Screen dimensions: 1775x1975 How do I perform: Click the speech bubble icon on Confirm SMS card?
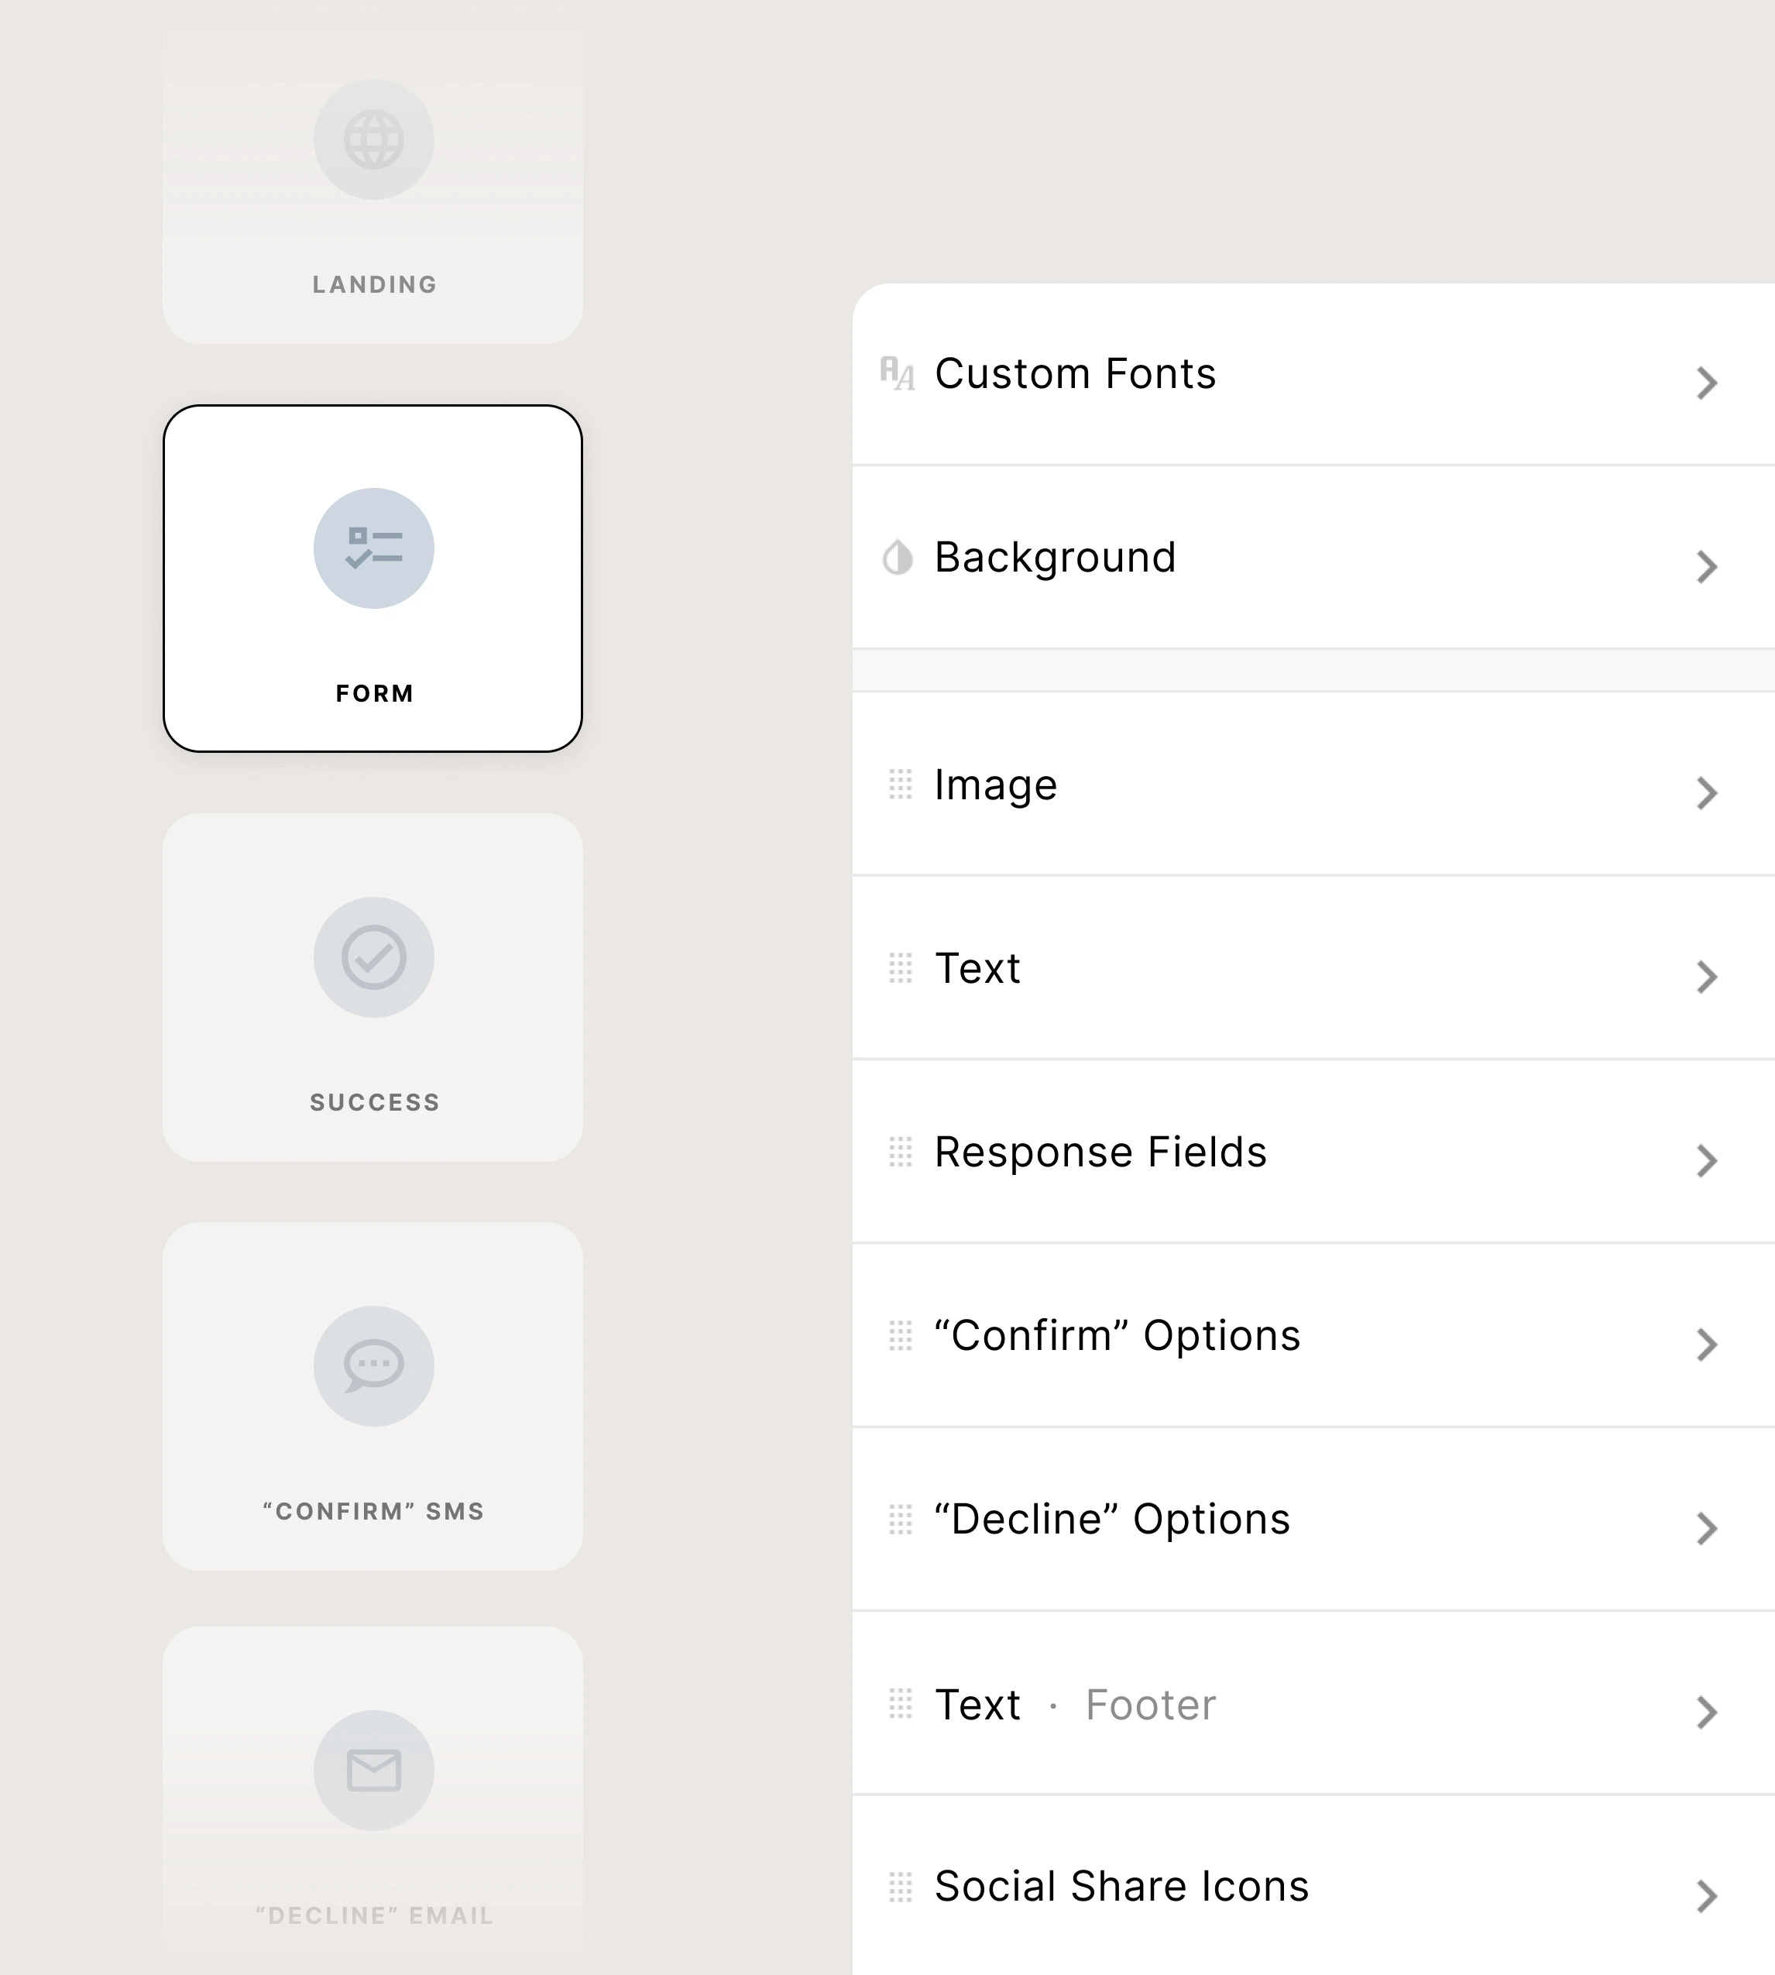point(373,1365)
